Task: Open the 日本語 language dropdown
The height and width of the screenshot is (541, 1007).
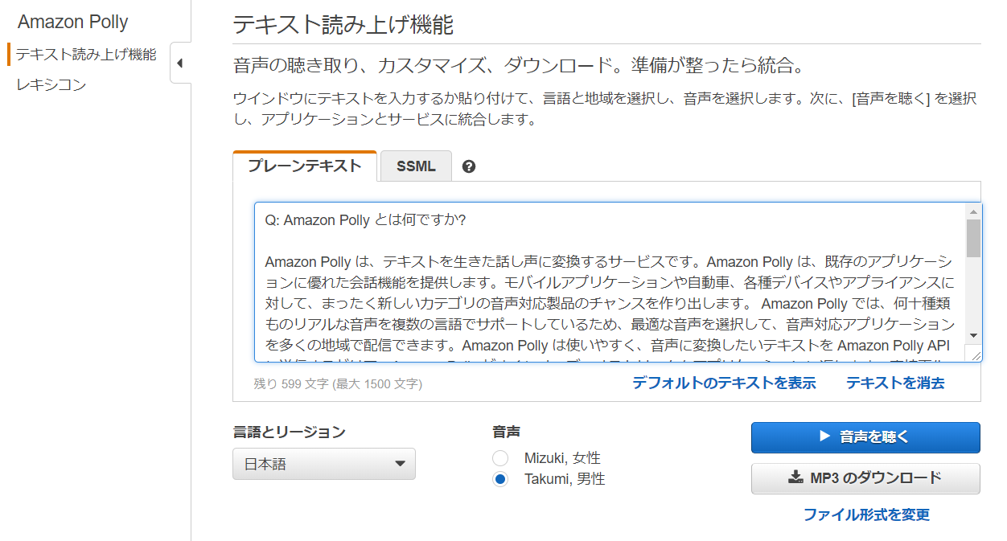Action: [324, 464]
